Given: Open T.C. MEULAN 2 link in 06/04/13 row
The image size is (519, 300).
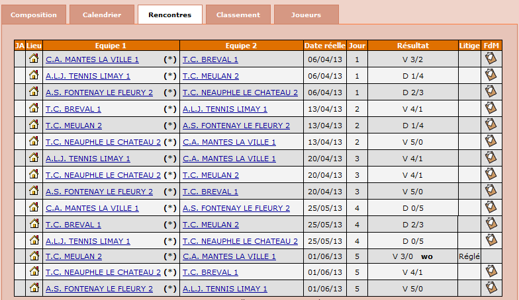Looking at the screenshot, I should (x=211, y=76).
